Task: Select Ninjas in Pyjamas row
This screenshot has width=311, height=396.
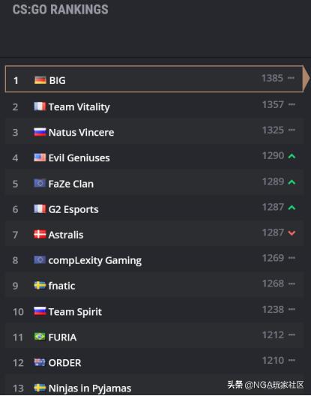Action: click(x=154, y=387)
